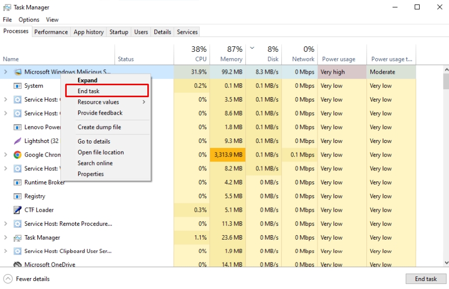The image size is (449, 289).
Task: Sort by the CPU column header
Action: click(192, 54)
